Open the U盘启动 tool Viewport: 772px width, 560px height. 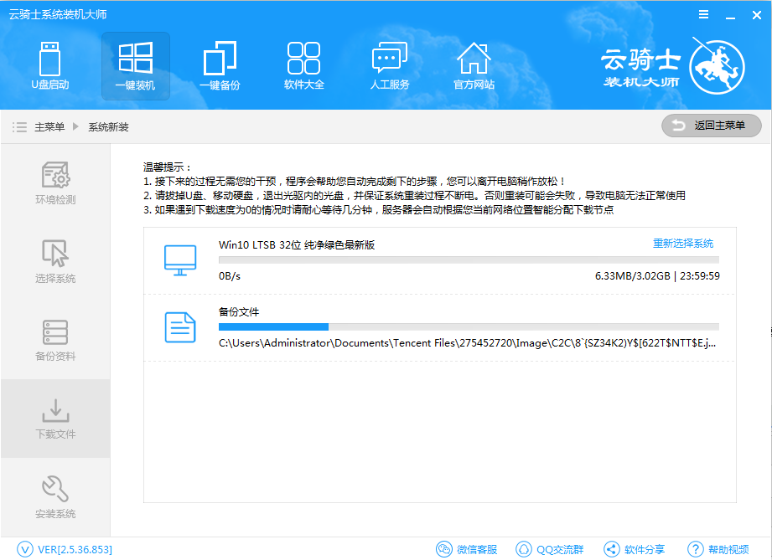tap(50, 66)
